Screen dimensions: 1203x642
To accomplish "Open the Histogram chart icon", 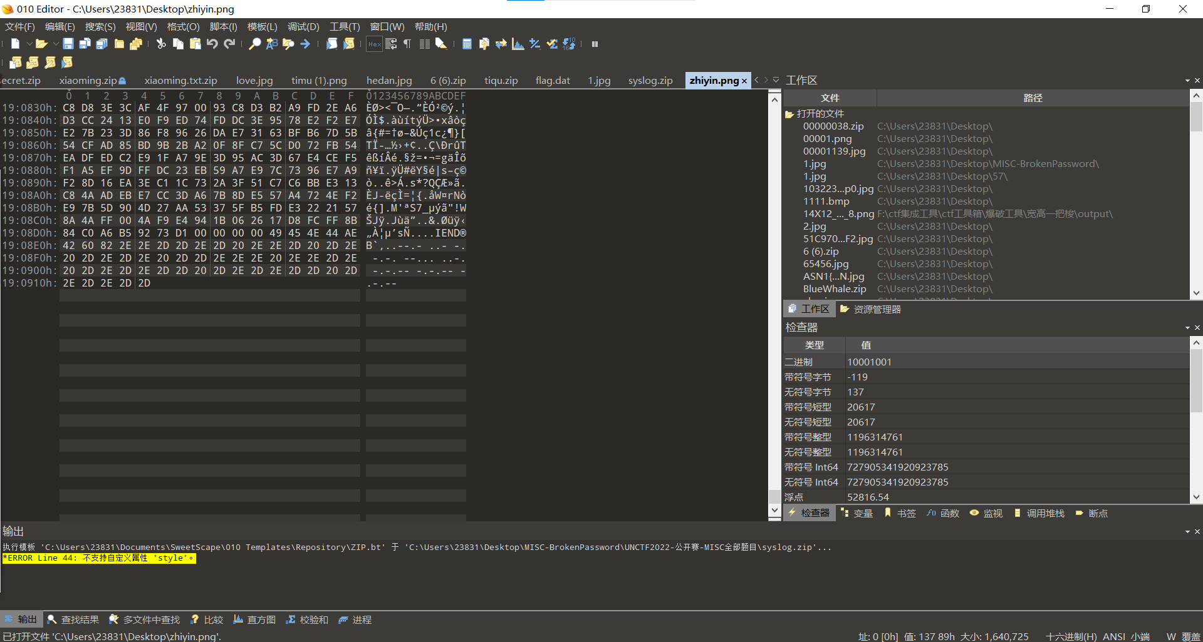I will (x=518, y=44).
